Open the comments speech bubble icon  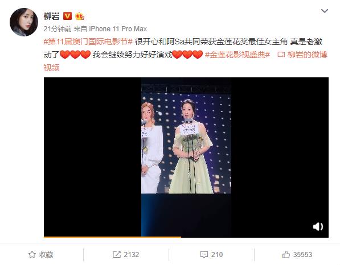pyautogui.click(x=204, y=255)
